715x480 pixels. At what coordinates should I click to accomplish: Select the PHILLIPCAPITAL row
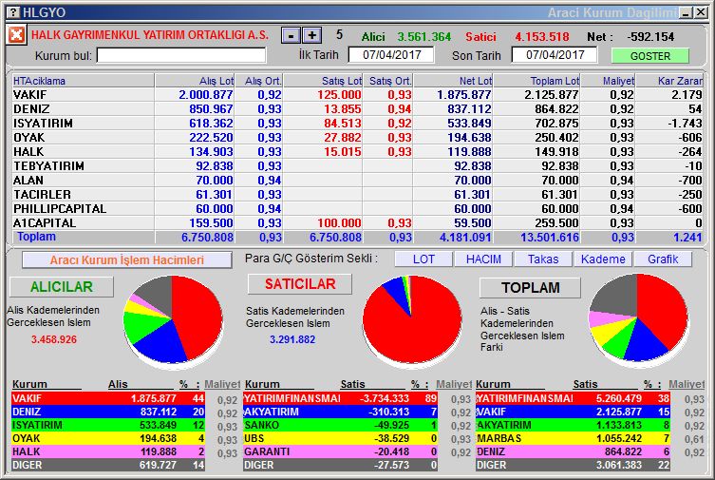coord(357,208)
